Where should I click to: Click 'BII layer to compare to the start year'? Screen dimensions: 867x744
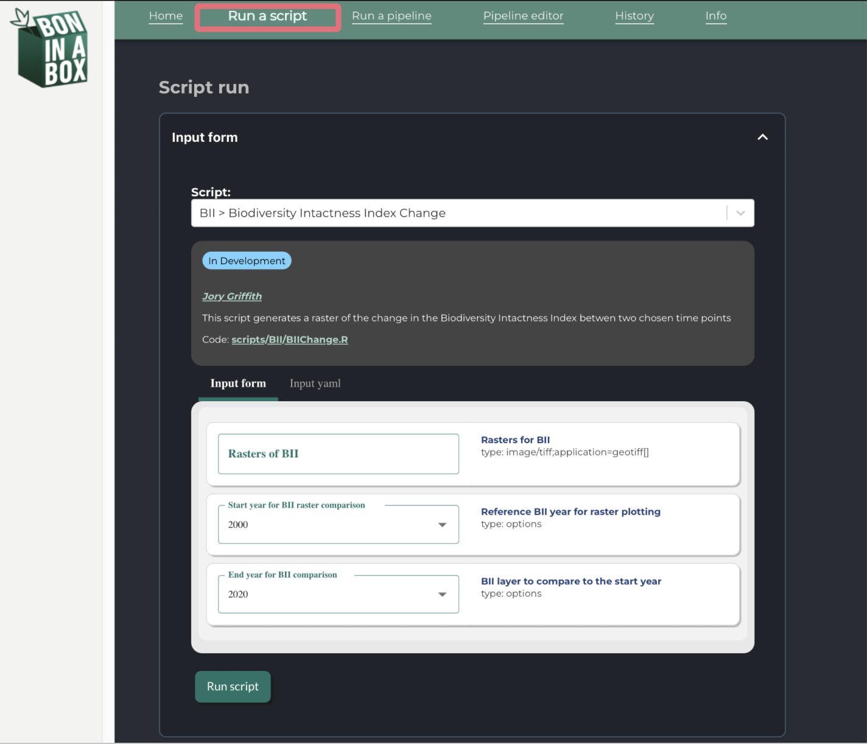click(x=571, y=581)
